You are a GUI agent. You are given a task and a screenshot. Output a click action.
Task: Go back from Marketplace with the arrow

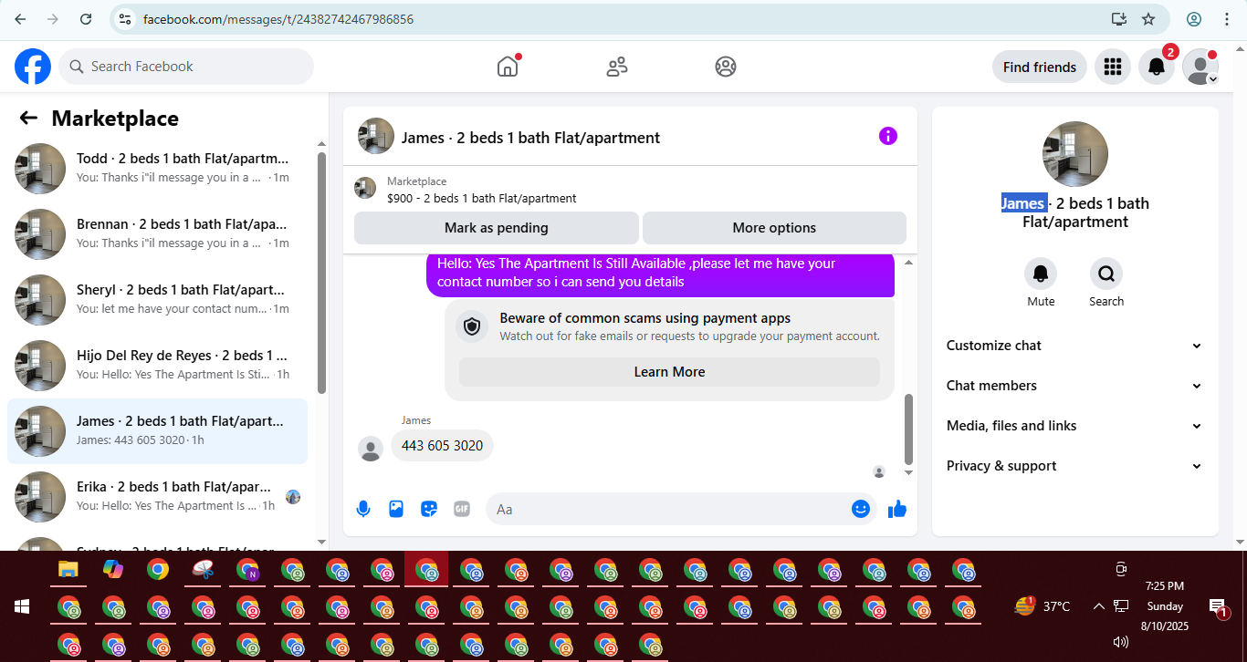coord(28,118)
